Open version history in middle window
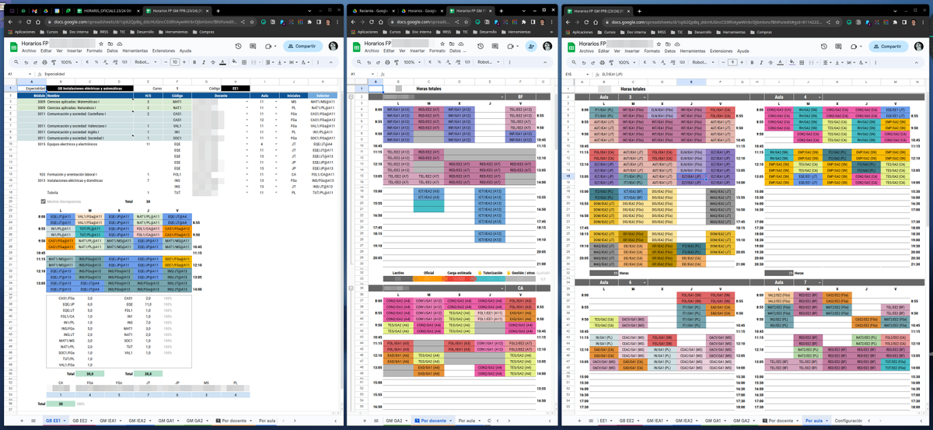The image size is (933, 430). [x=480, y=46]
